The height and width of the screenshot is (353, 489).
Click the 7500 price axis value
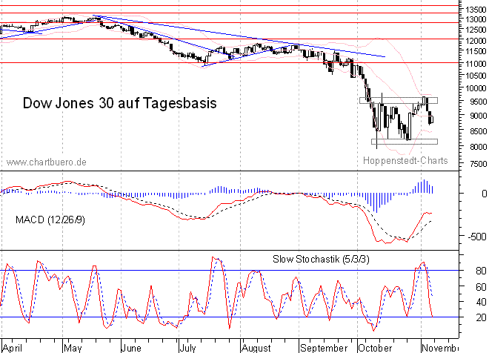479,164
